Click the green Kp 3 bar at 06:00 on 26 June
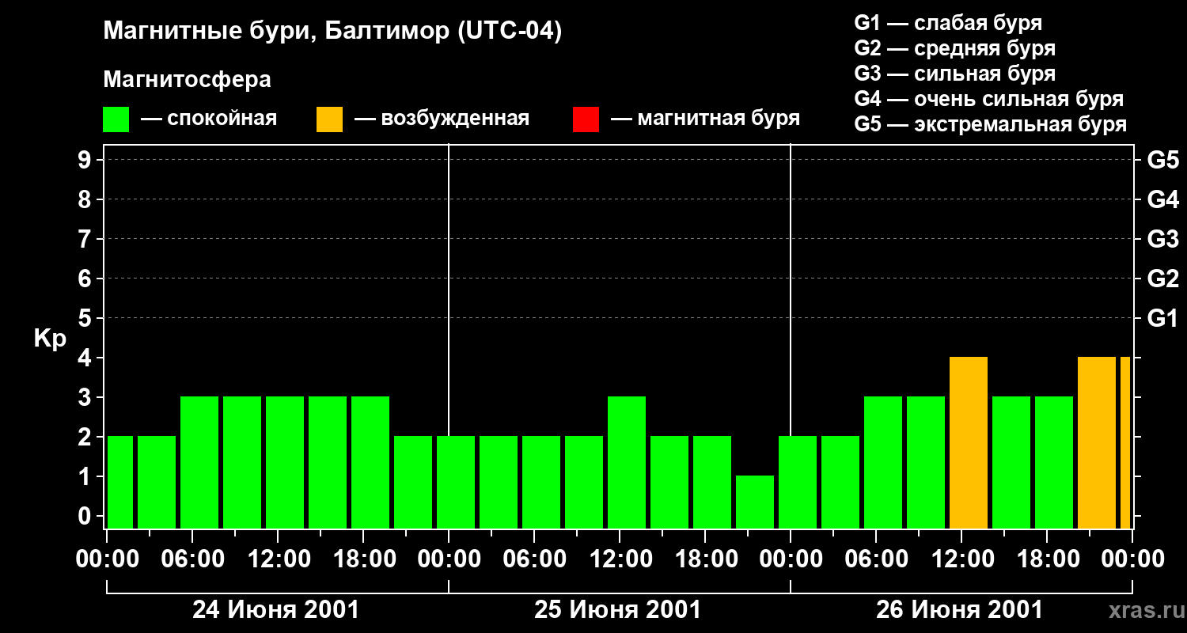 click(883, 463)
